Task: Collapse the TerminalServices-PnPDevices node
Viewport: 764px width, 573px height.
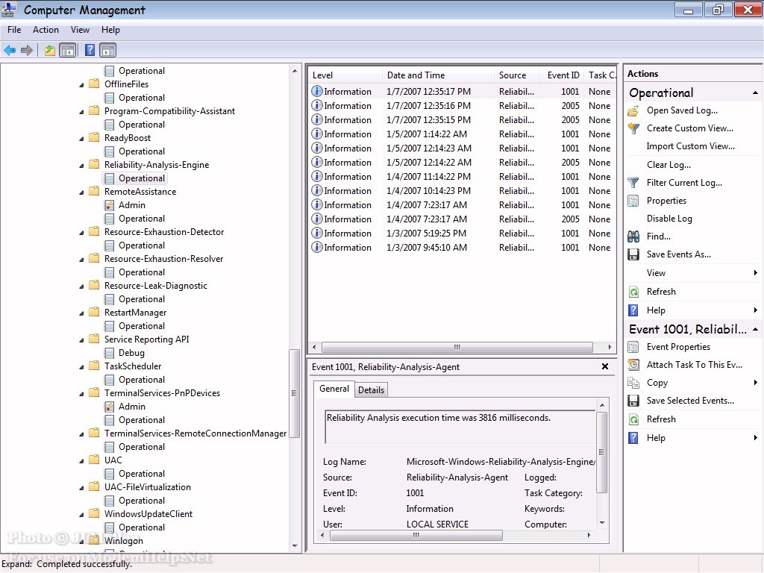Action: coord(81,393)
